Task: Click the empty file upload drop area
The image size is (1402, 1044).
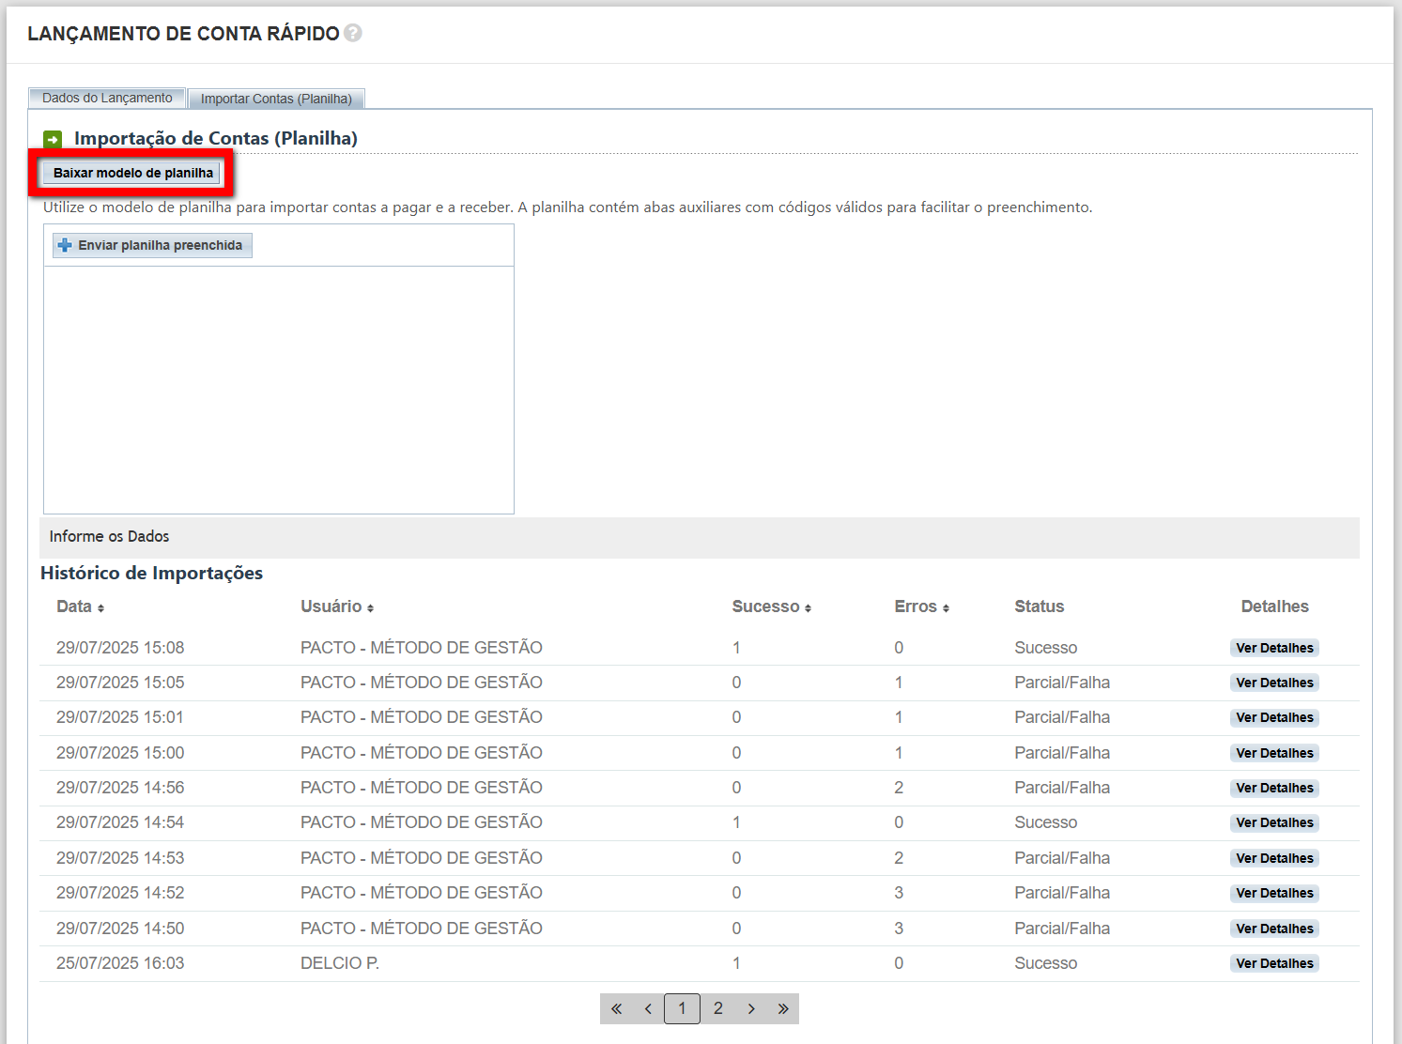Action: (279, 390)
